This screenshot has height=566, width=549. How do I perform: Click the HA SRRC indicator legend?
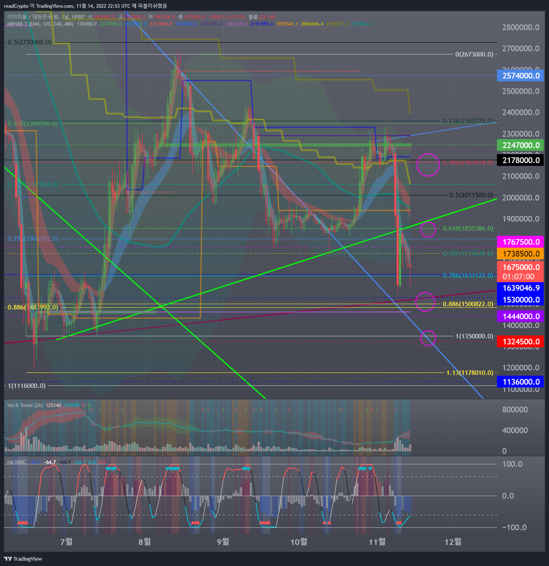[16, 462]
